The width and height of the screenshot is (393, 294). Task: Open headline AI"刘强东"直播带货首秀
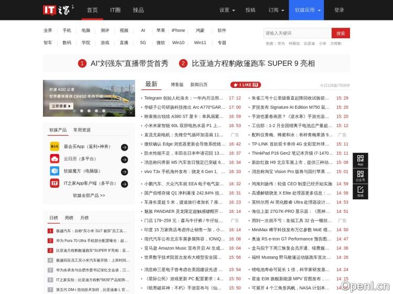tap(129, 63)
